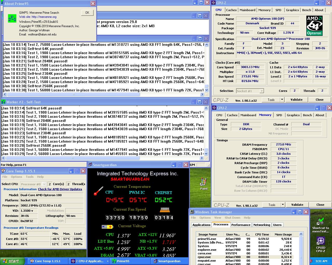332x265 pixels.
Task: Click the thermometer icon in Smartguardian
Action: pos(99,191)
